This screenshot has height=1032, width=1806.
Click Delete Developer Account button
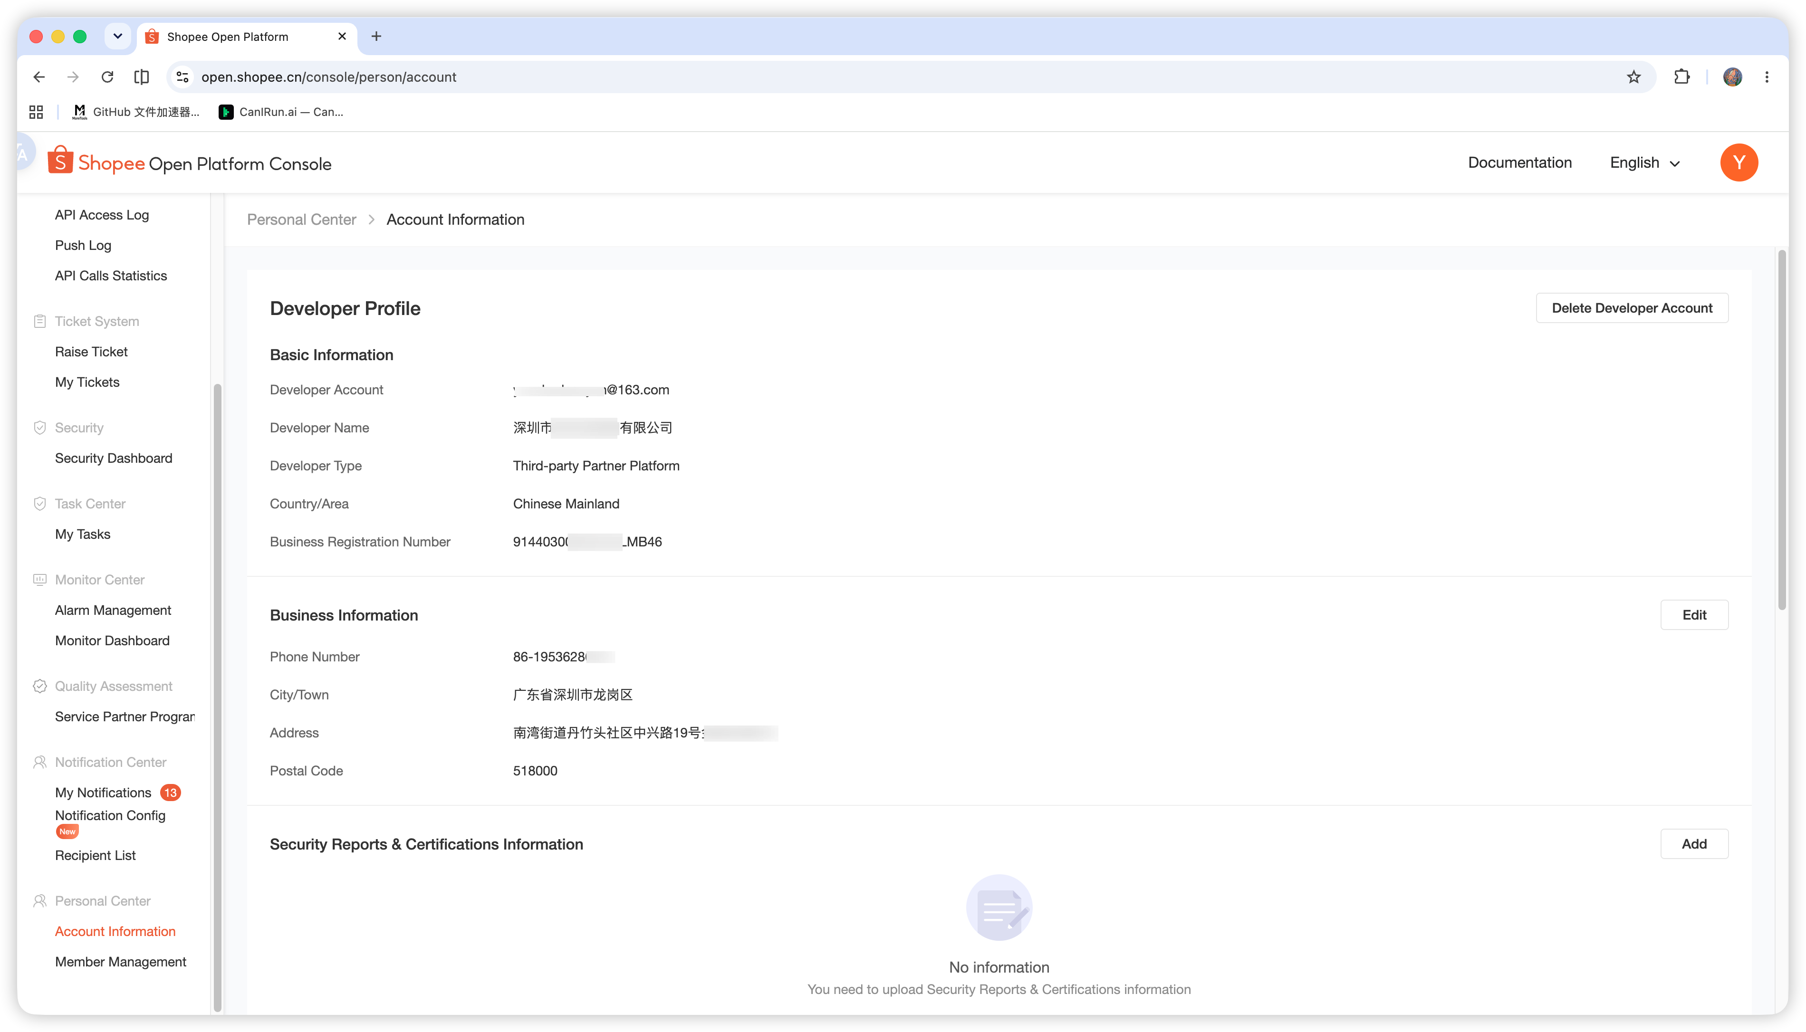tap(1632, 307)
